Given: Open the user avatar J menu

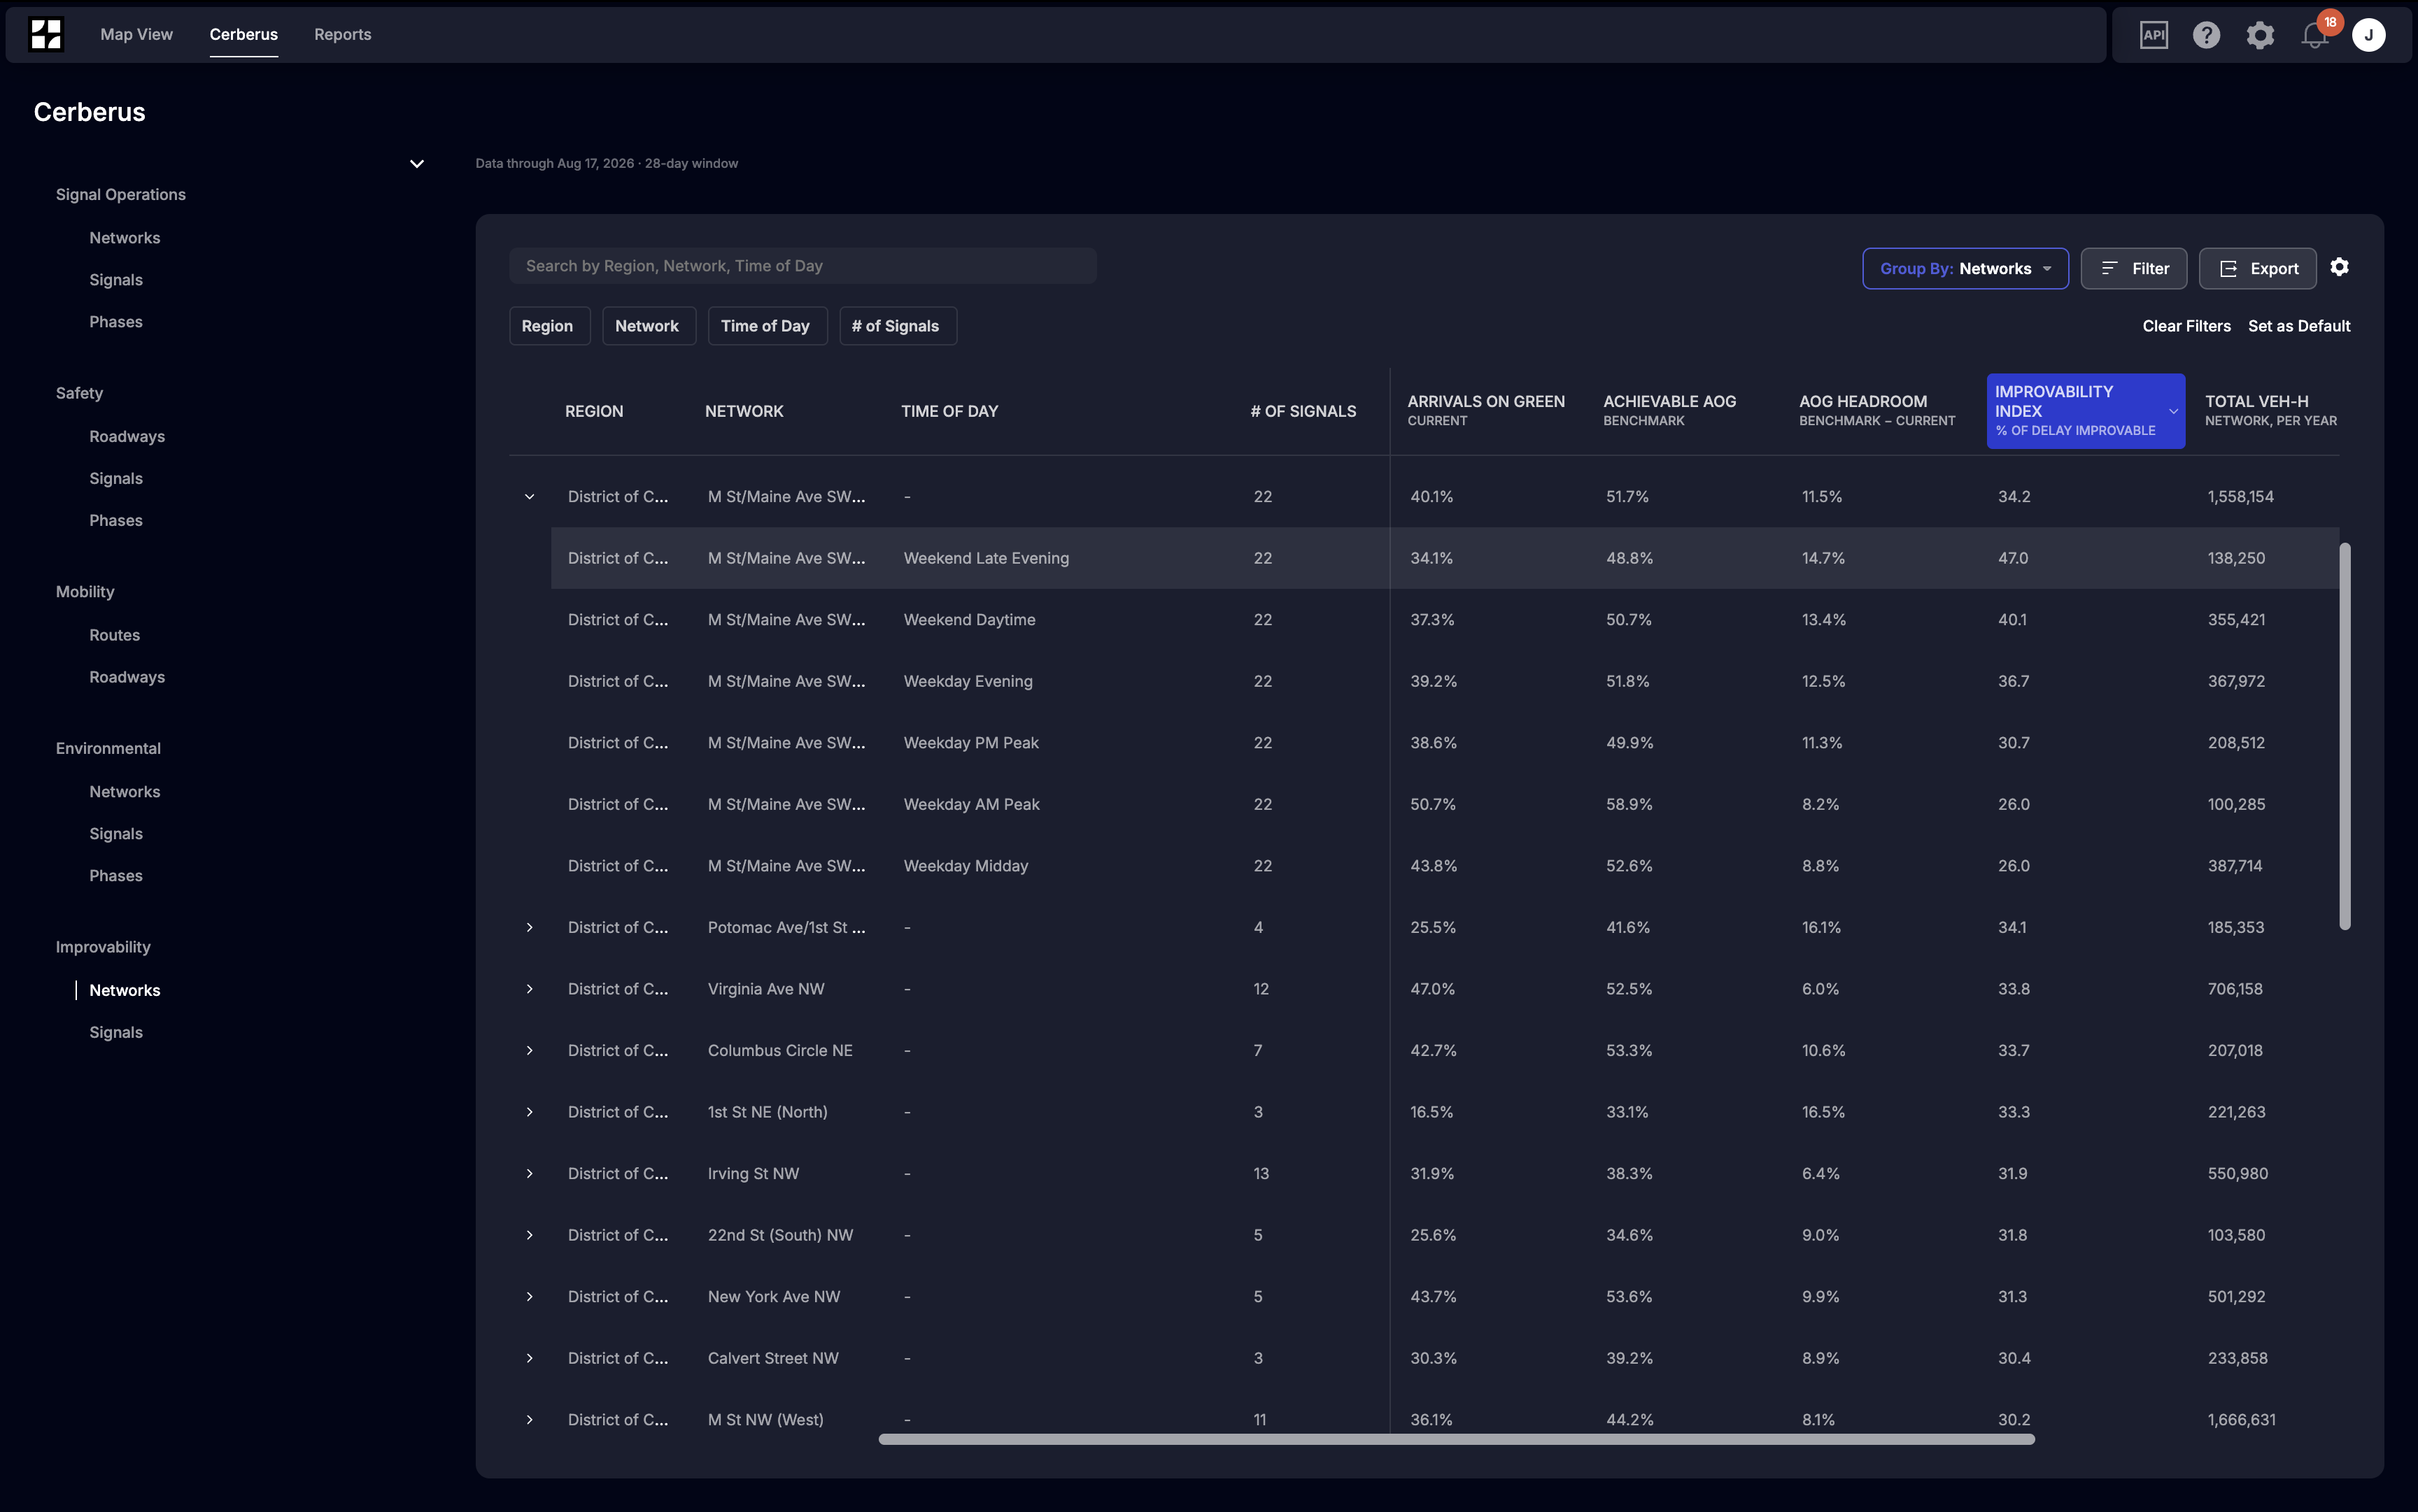Looking at the screenshot, I should coord(2368,35).
